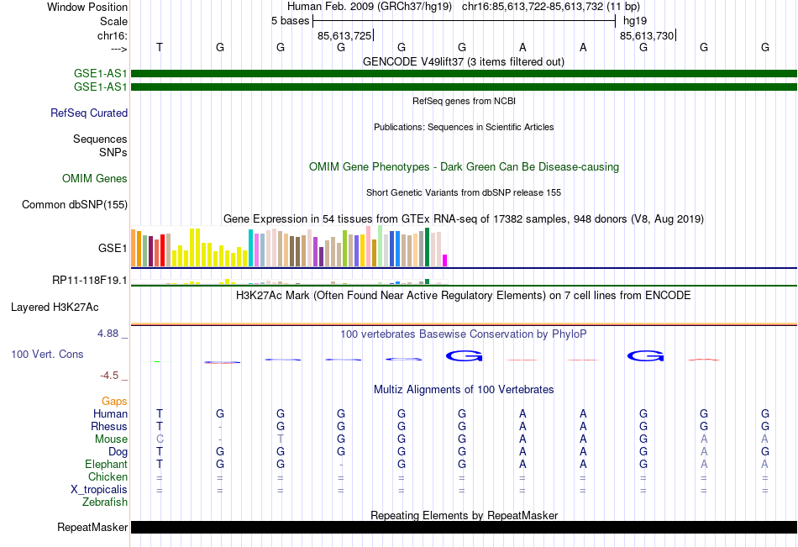Click the second large G conservation logo
The image size is (798, 547).
pos(645,356)
